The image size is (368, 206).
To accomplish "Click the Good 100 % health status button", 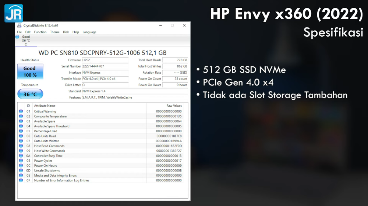I will tap(30, 71).
